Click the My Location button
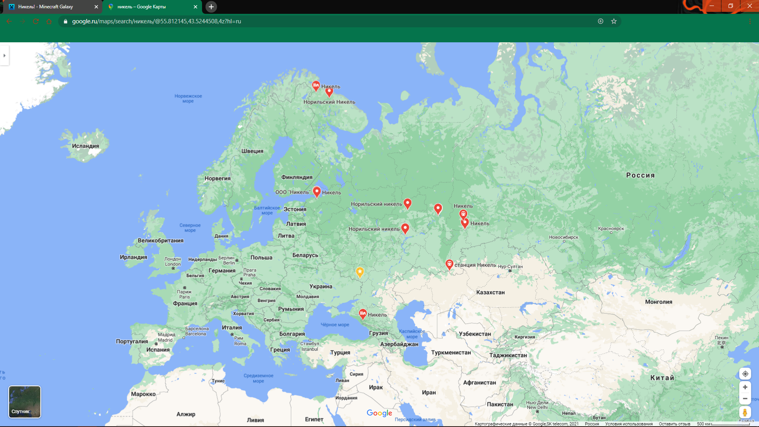The height and width of the screenshot is (427, 759). click(745, 374)
